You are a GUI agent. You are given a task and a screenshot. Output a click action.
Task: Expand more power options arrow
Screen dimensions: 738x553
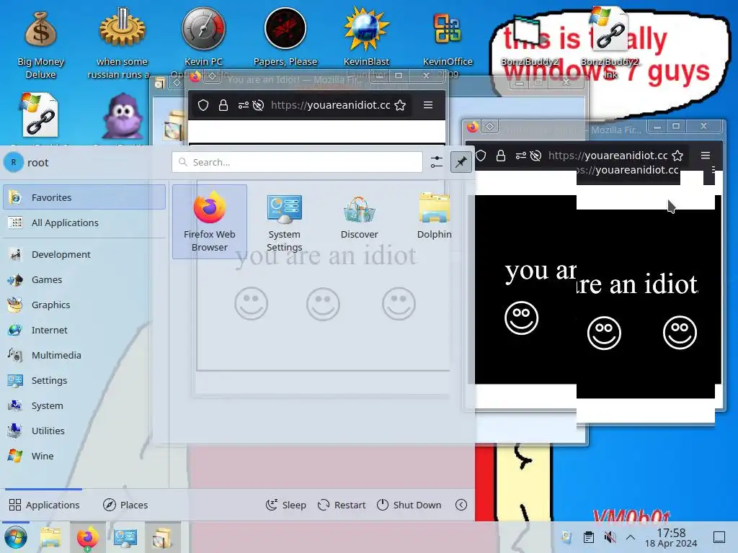tap(461, 505)
